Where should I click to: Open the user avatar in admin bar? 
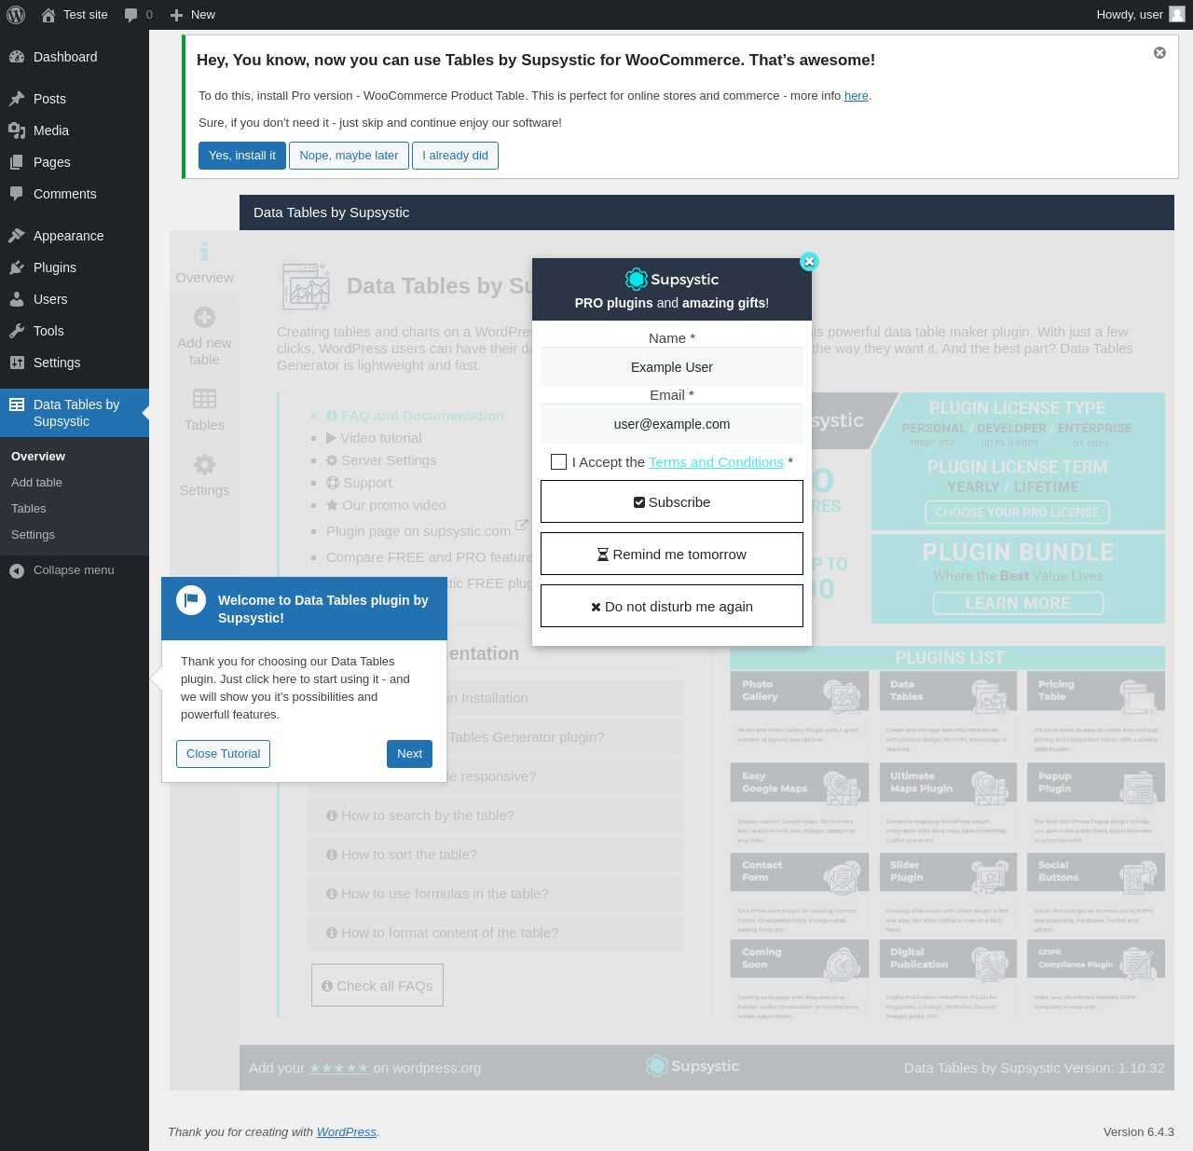pos(1177,14)
